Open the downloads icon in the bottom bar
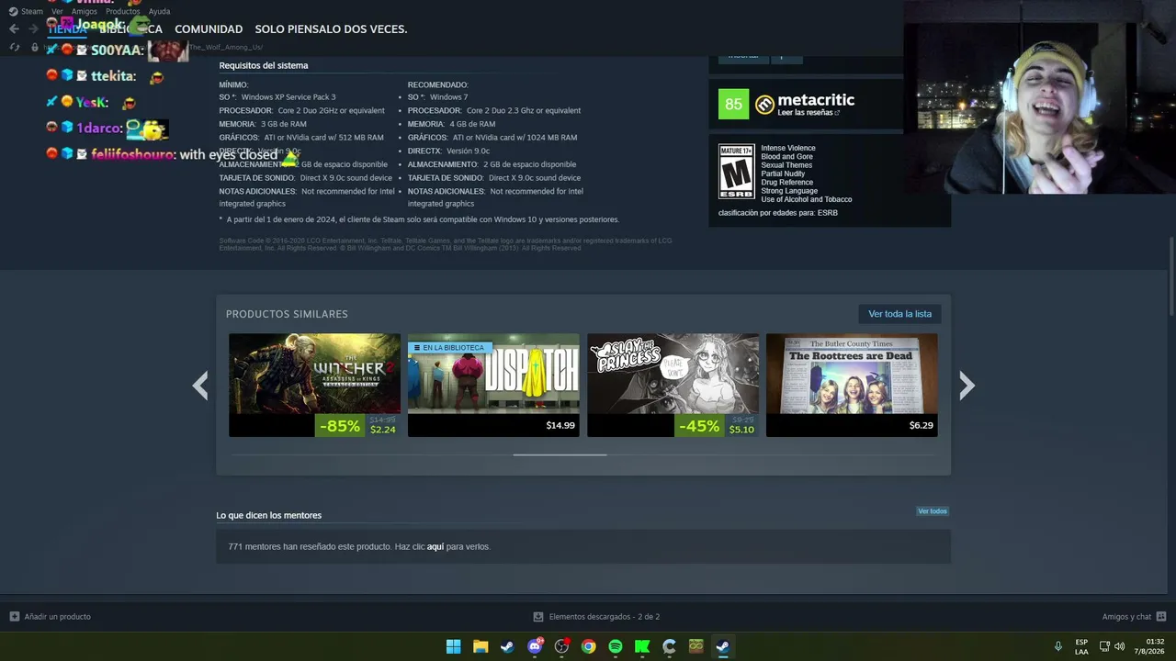 coord(538,617)
